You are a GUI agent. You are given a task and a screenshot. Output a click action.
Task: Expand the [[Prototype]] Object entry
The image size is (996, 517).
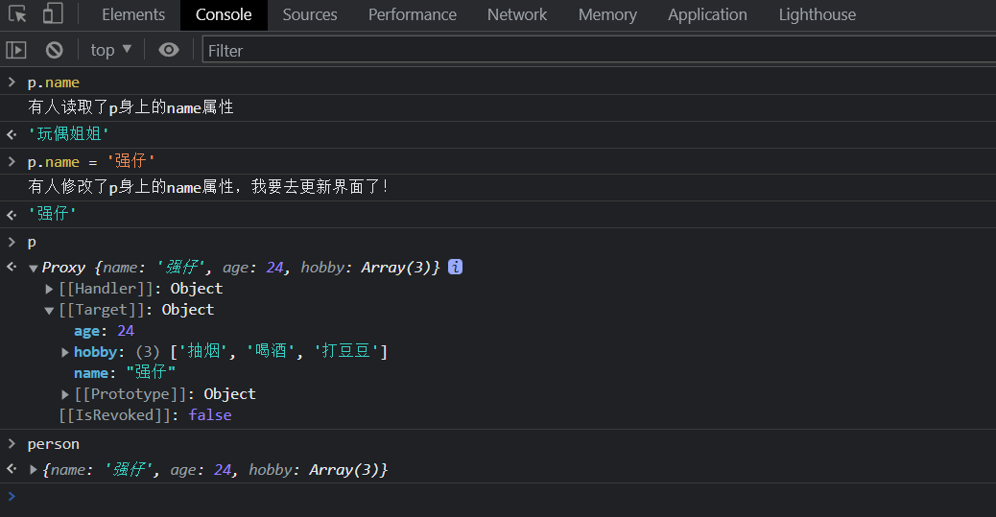point(65,394)
